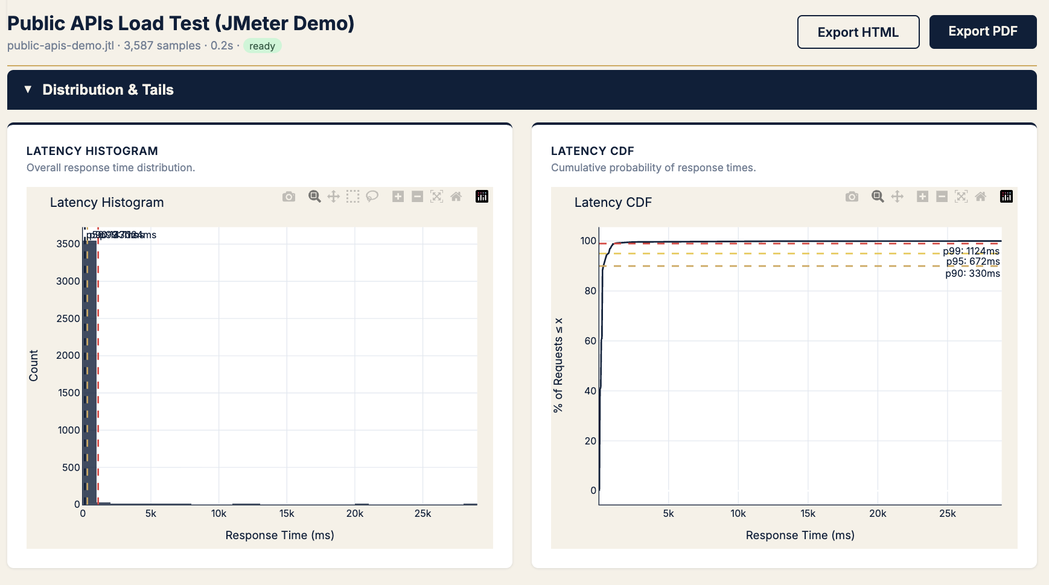Zoom out on the Latency Histogram chart
This screenshot has height=585, width=1049.
[x=417, y=197]
